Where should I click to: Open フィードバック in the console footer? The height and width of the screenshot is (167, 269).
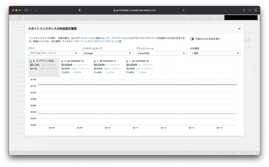point(19,153)
